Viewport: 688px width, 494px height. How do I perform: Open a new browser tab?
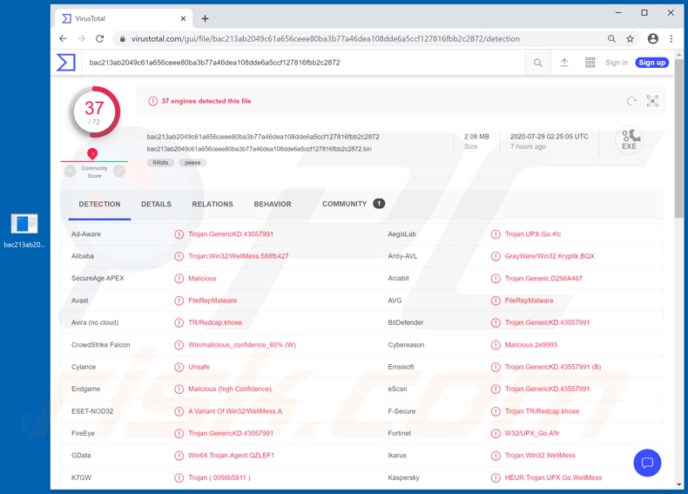(x=205, y=18)
